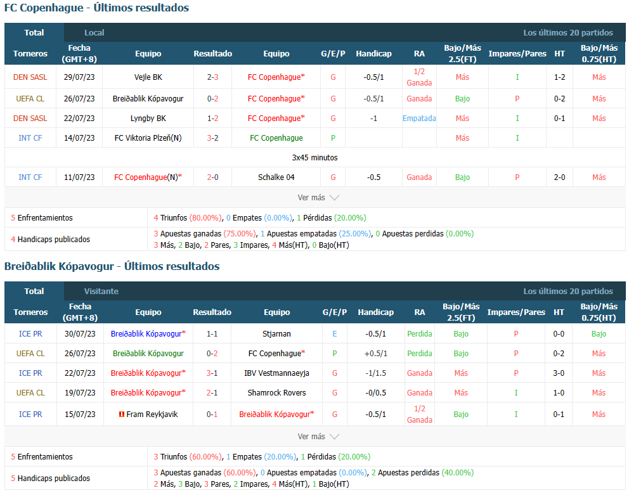Click INT CF tournament on 14/07/23 row

pos(30,138)
